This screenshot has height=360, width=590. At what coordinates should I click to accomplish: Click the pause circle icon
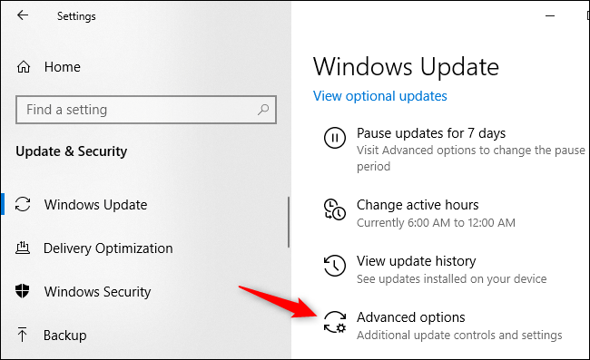point(335,138)
